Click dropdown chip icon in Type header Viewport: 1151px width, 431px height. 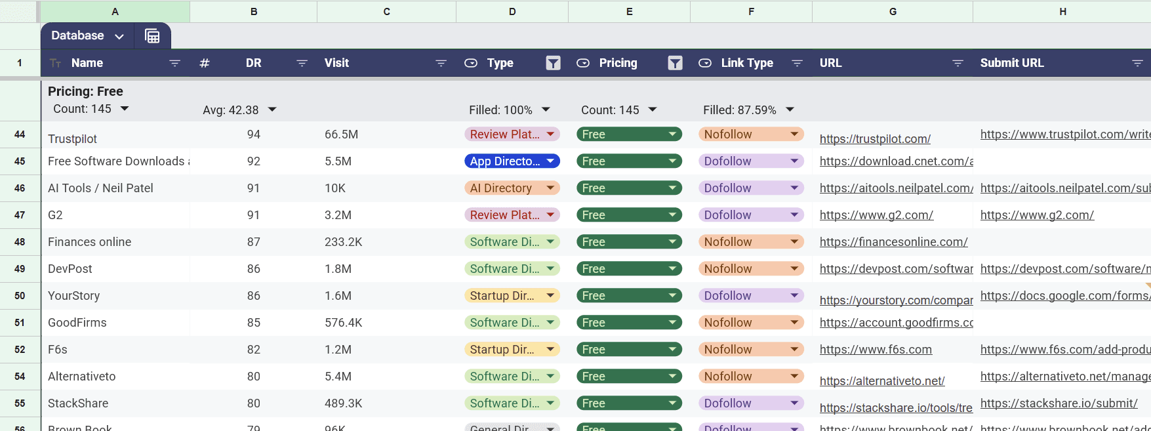point(471,63)
